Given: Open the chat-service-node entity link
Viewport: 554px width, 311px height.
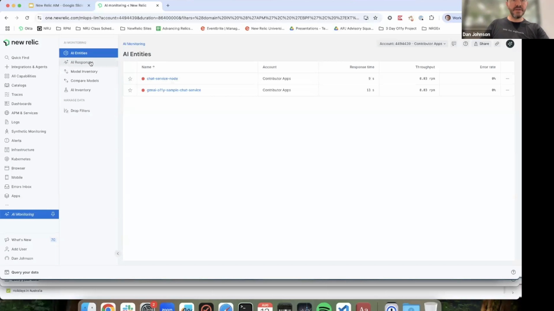Looking at the screenshot, I should (x=162, y=79).
